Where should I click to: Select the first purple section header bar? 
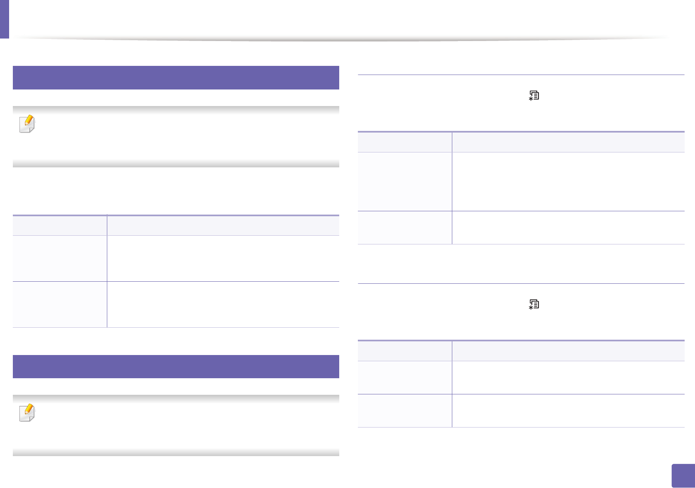(176, 77)
